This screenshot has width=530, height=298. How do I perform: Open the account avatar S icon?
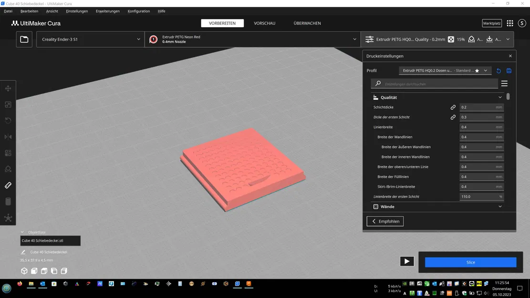[x=522, y=23]
